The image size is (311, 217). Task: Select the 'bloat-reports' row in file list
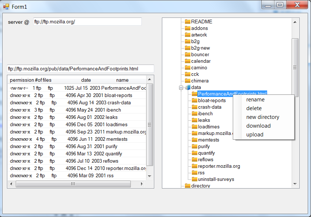[77, 95]
